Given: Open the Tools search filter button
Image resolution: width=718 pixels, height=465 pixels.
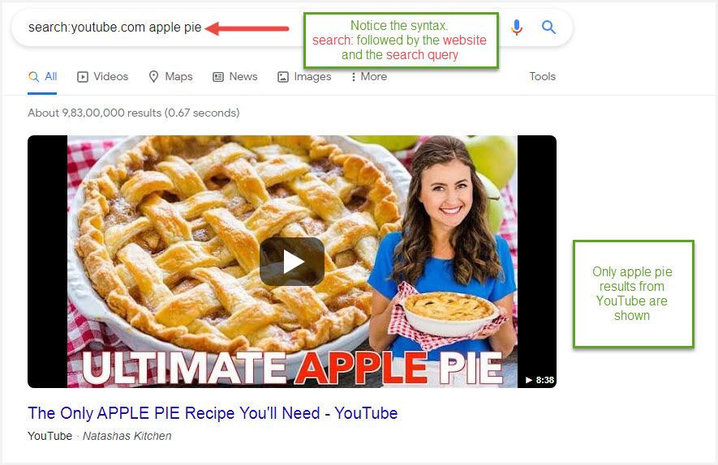Looking at the screenshot, I should pos(542,77).
